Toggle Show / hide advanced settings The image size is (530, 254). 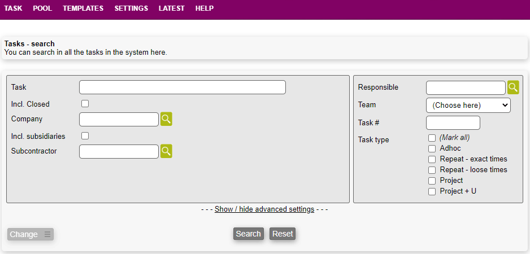point(264,209)
